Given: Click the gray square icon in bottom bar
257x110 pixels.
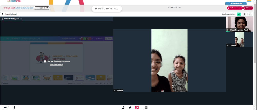Looking at the screenshot, I should pyautogui.click(x=146, y=108).
